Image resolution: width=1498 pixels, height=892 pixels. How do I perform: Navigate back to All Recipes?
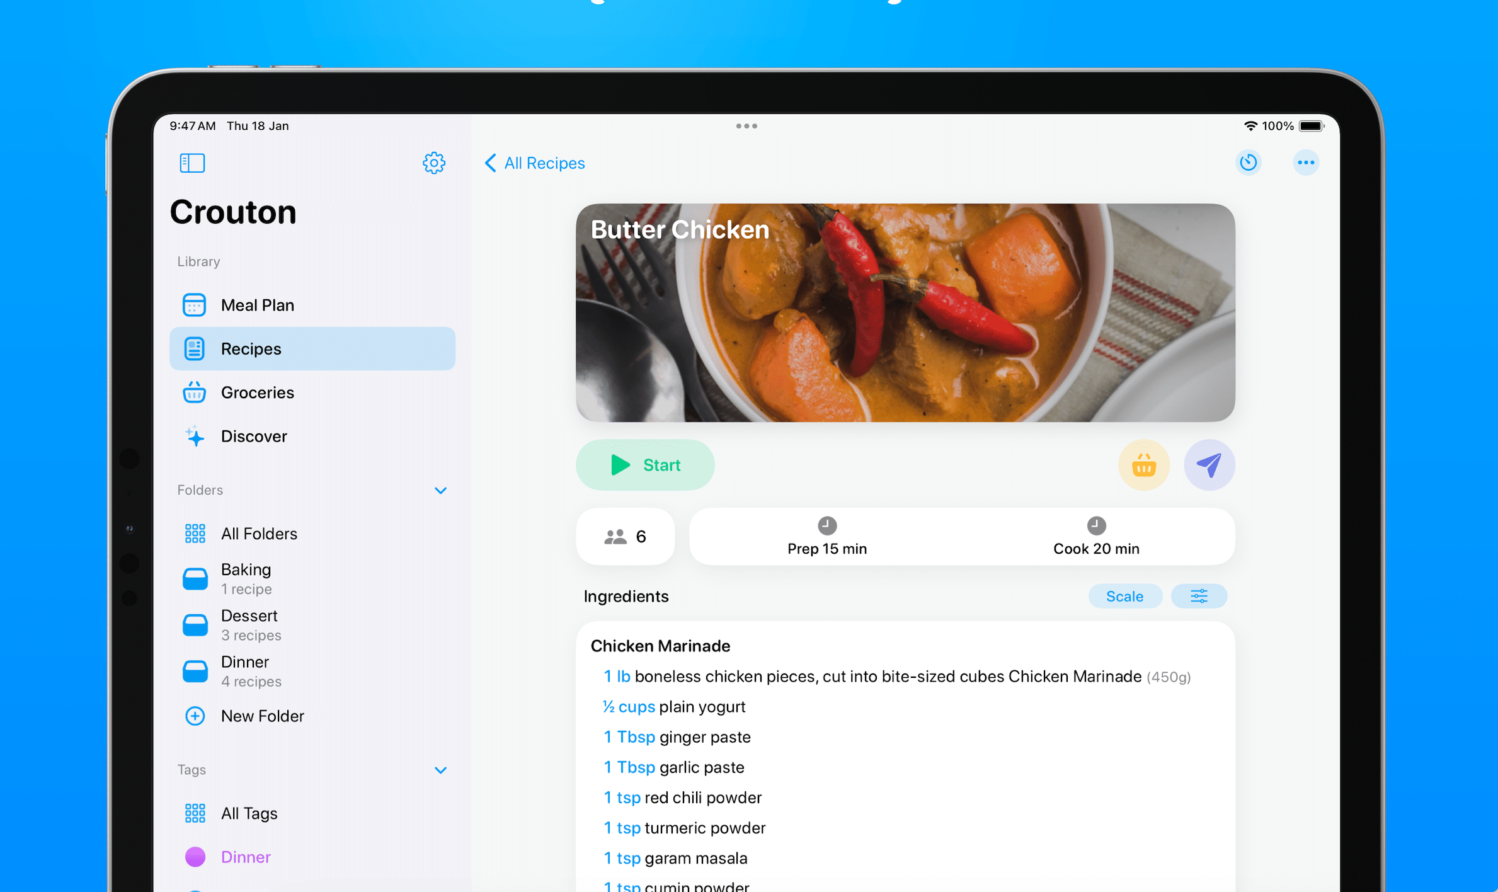click(533, 161)
